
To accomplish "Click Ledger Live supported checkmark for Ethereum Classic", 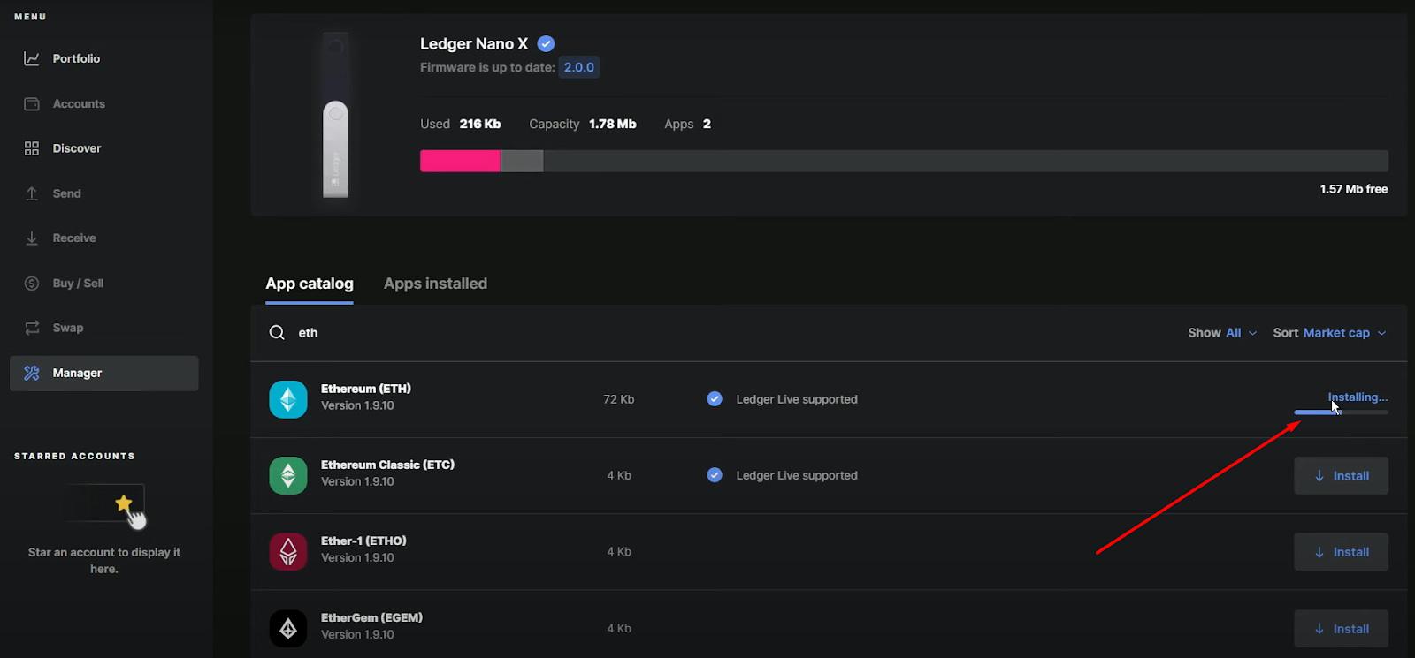I will click(715, 475).
